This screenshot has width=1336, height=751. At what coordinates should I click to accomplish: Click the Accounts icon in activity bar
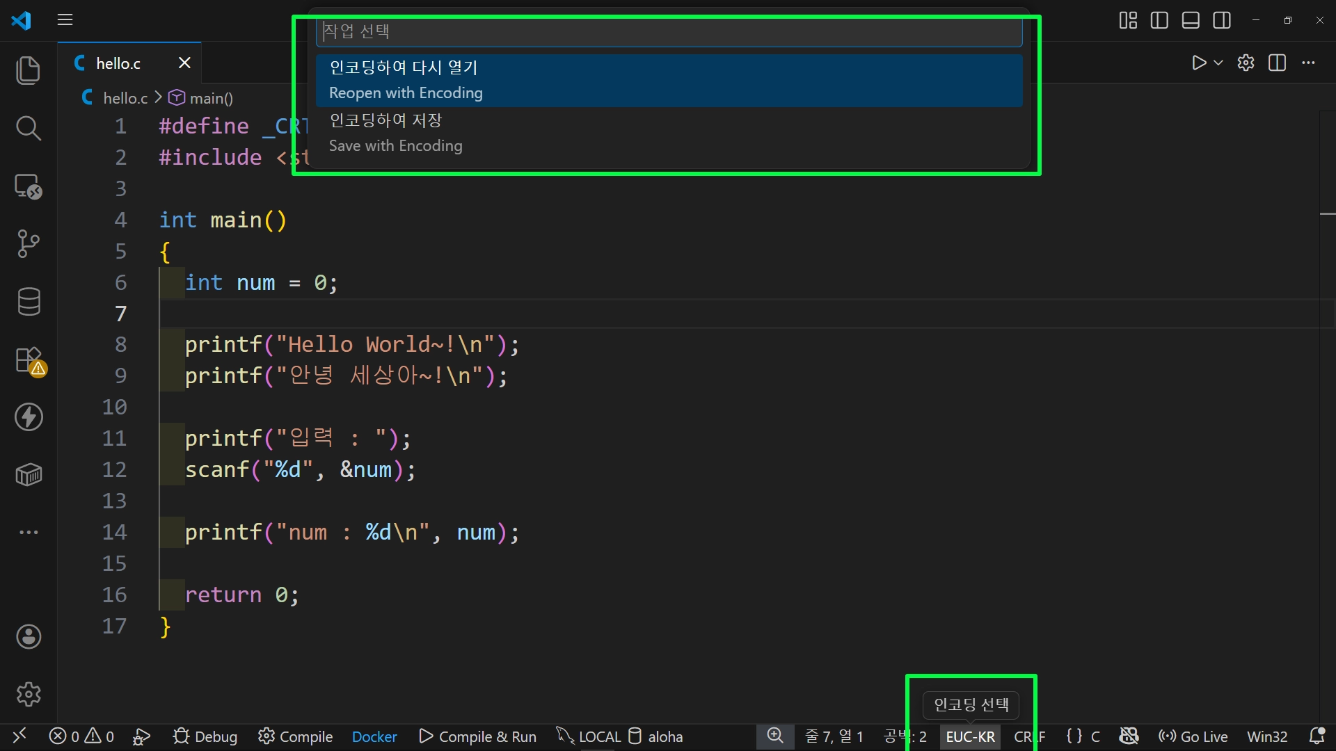[x=28, y=636]
